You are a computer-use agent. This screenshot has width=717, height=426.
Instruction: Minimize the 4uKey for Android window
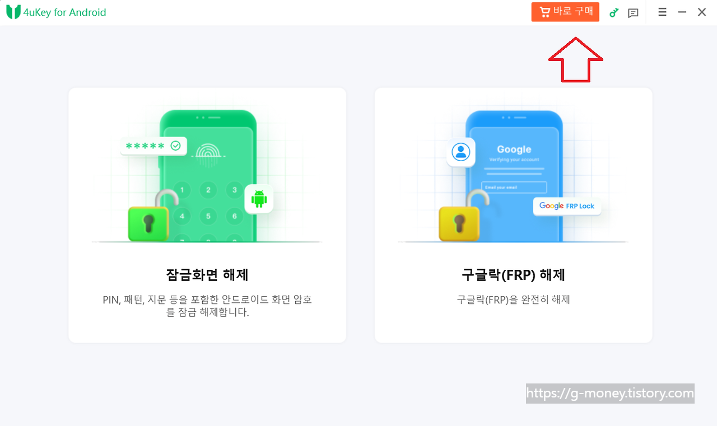682,12
